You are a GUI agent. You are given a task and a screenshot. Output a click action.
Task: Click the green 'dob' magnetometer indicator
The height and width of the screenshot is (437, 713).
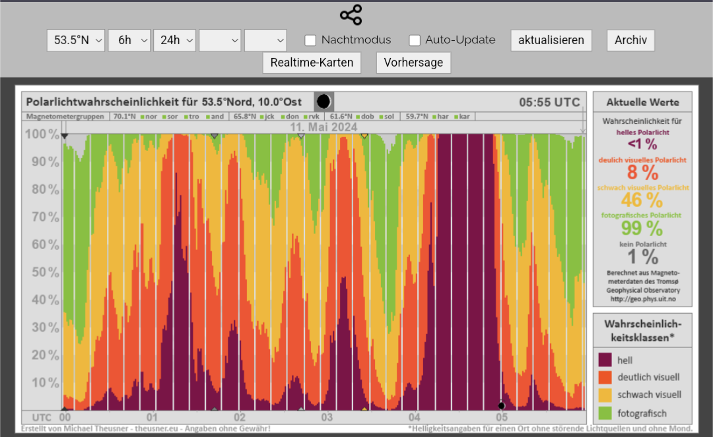tap(356, 117)
